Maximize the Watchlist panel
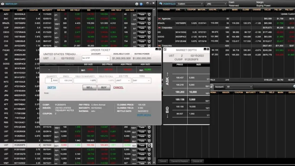The image size is (295, 166). pos(147,3)
